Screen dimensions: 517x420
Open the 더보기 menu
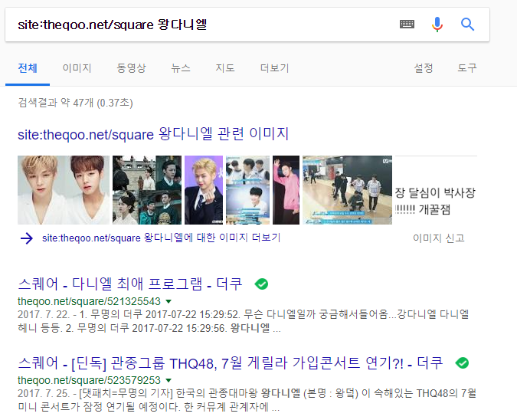[274, 68]
